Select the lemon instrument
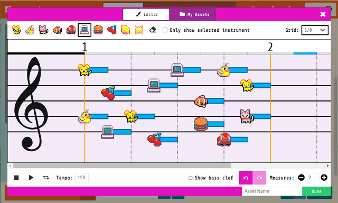Screen dimensions: 338x203 (x=126, y=30)
